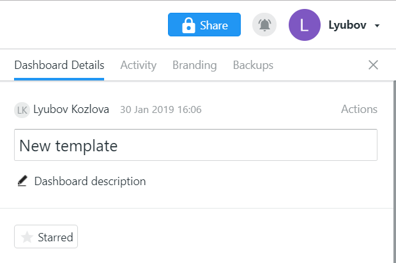Click the LK author avatar
Image resolution: width=396 pixels, height=263 pixels.
(x=22, y=110)
